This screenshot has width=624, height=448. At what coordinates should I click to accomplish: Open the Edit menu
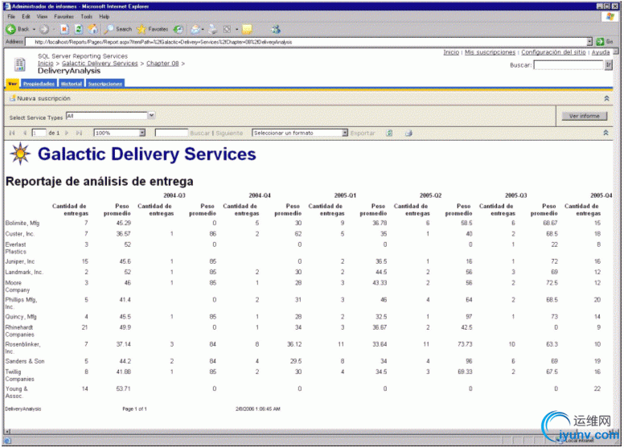click(x=26, y=17)
